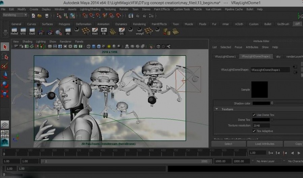The width and height of the screenshot is (303, 178).
Task: Switch to four-view layout icon
Action: click(5, 134)
